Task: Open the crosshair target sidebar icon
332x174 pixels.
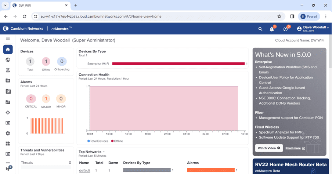Action: point(8,112)
